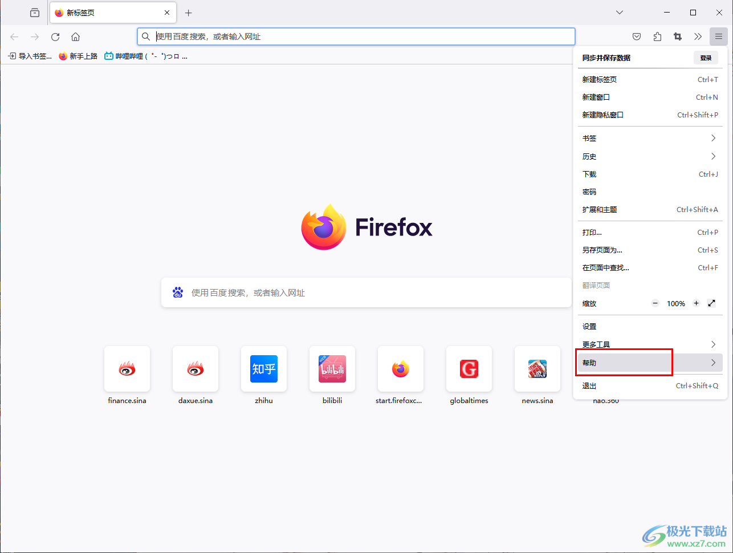Minimize the Firefox window
The image size is (733, 553).
(x=667, y=13)
